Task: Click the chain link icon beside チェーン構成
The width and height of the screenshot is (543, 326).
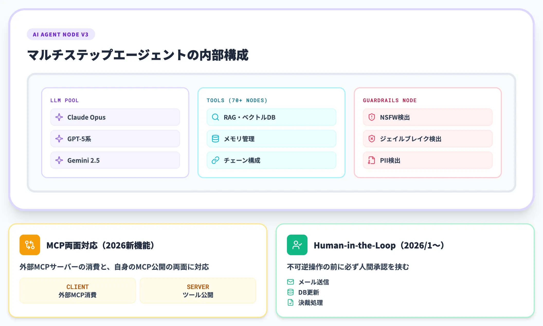Action: click(215, 160)
